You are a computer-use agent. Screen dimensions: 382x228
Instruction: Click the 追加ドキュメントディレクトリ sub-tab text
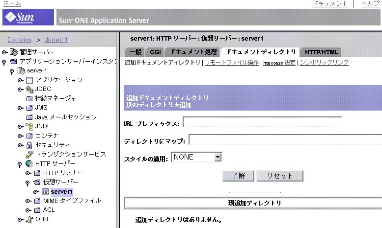(x=163, y=63)
